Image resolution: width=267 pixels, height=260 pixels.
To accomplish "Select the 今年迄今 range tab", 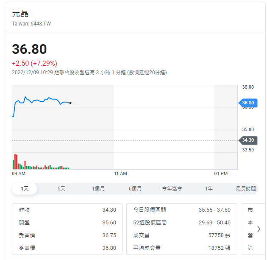I will click(x=172, y=189).
